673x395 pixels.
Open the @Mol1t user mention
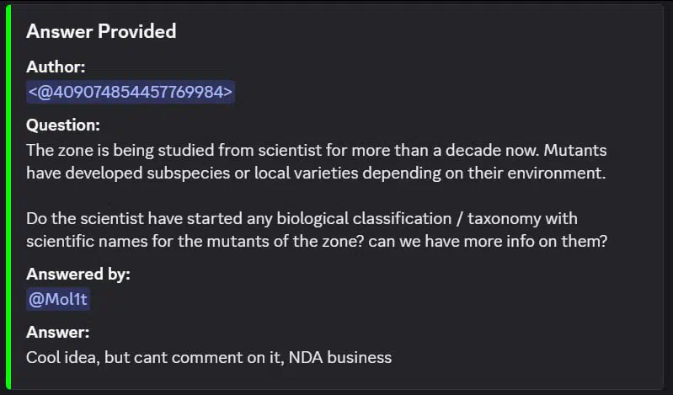pyautogui.click(x=57, y=299)
